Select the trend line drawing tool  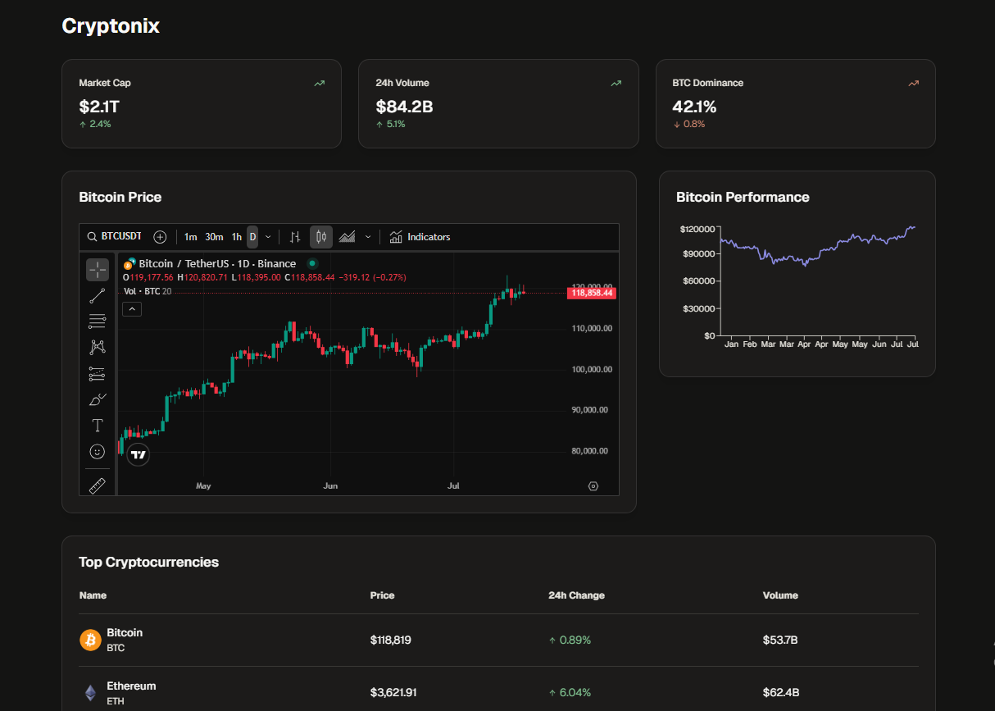[98, 296]
